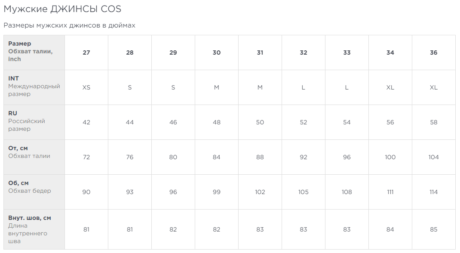Click the 100 cm waist cell
The image size is (460, 253).
tap(390, 157)
